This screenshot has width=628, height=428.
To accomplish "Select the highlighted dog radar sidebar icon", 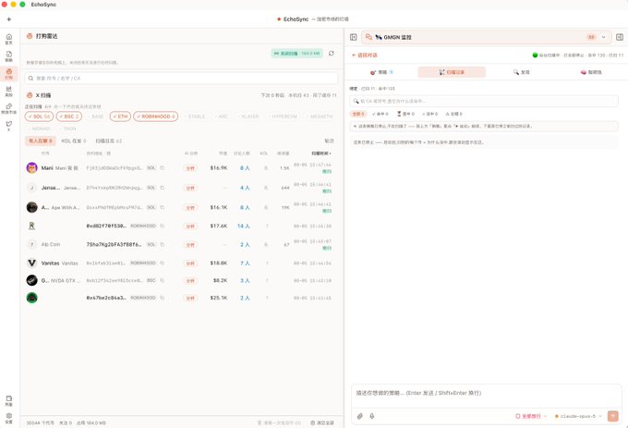I will 9,74.
